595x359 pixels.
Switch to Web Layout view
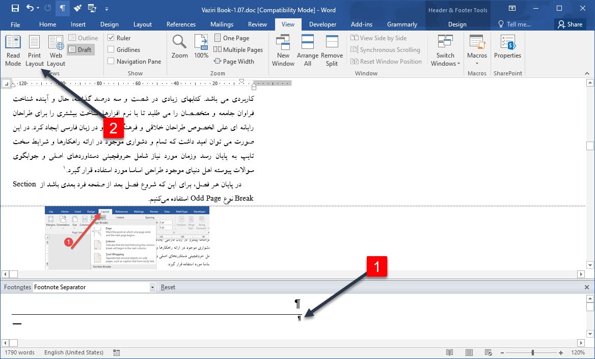[56, 51]
